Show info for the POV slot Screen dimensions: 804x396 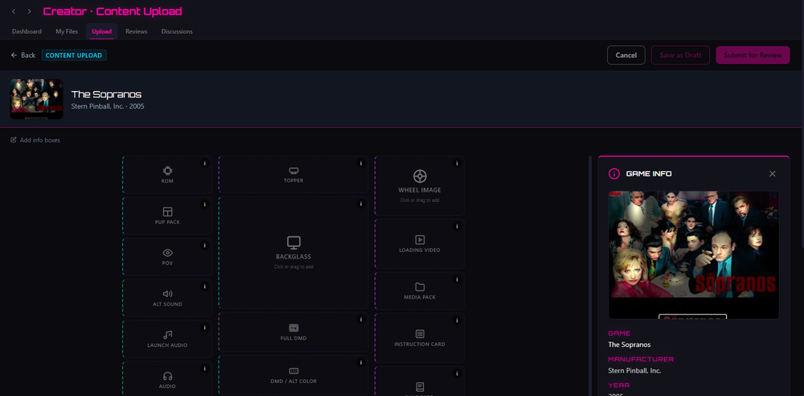204,245
